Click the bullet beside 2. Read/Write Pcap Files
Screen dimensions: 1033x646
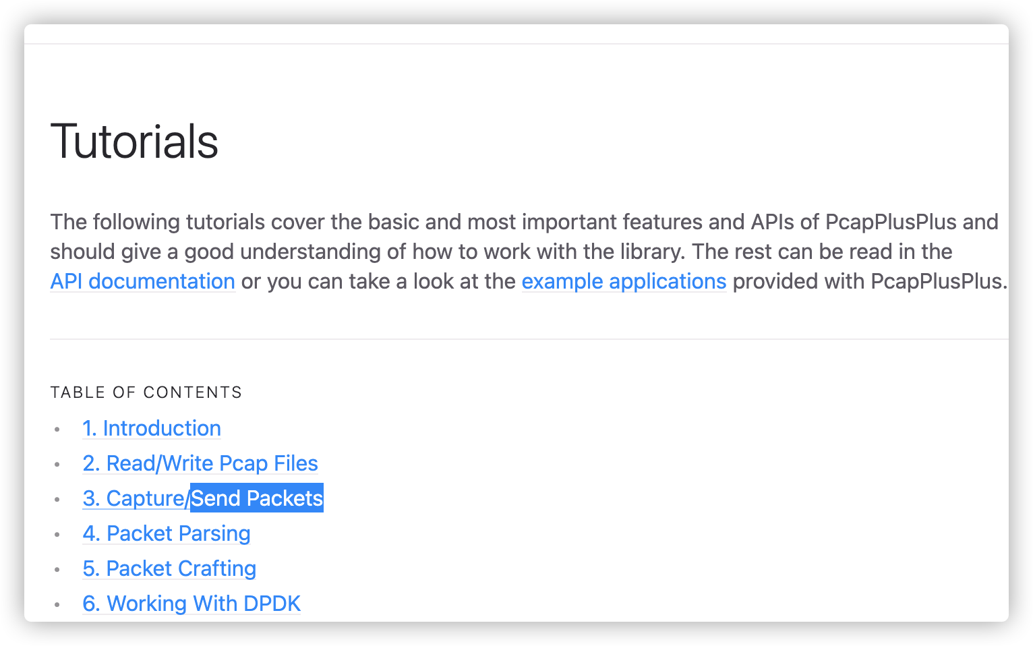57,465
